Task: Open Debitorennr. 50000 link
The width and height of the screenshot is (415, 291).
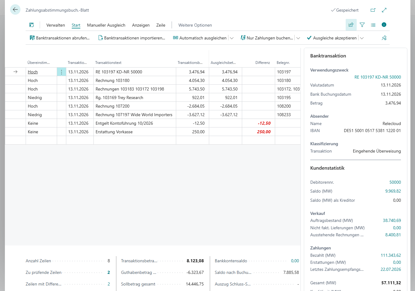Action: tap(395, 182)
